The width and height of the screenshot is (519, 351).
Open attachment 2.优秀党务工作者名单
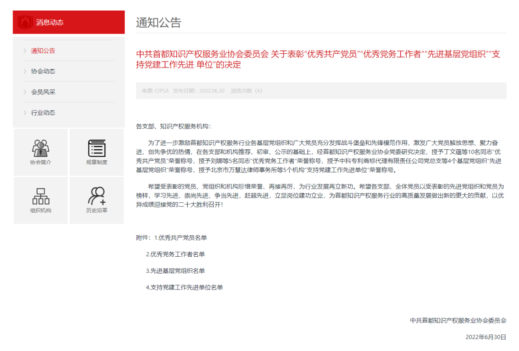coord(175,255)
